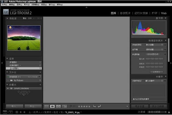Switch to the Web module
Viewport: 172px width, 115px height.
point(164,13)
